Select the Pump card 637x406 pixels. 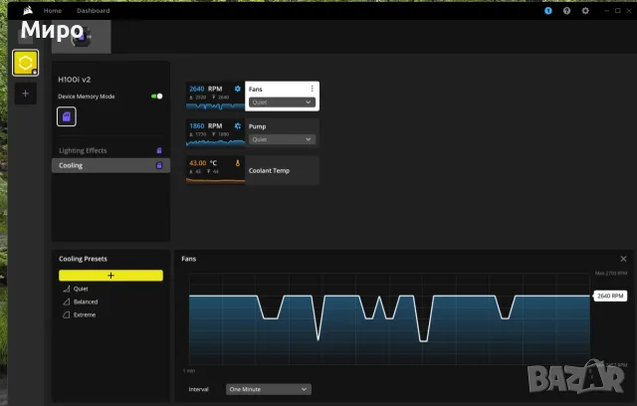pos(252,133)
